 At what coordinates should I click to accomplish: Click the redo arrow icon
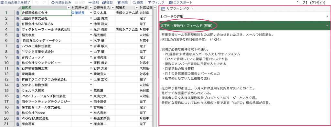coord(44,3)
